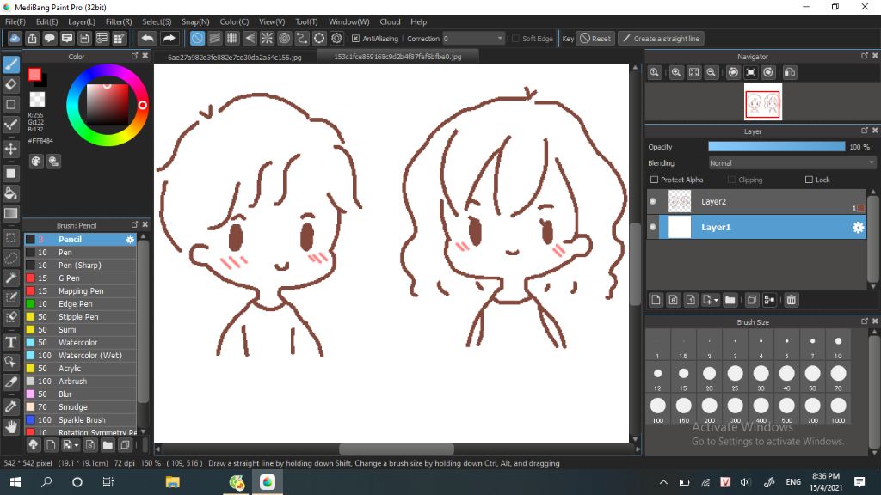
Task: Select the Magic Wand tool
Action: [11, 278]
